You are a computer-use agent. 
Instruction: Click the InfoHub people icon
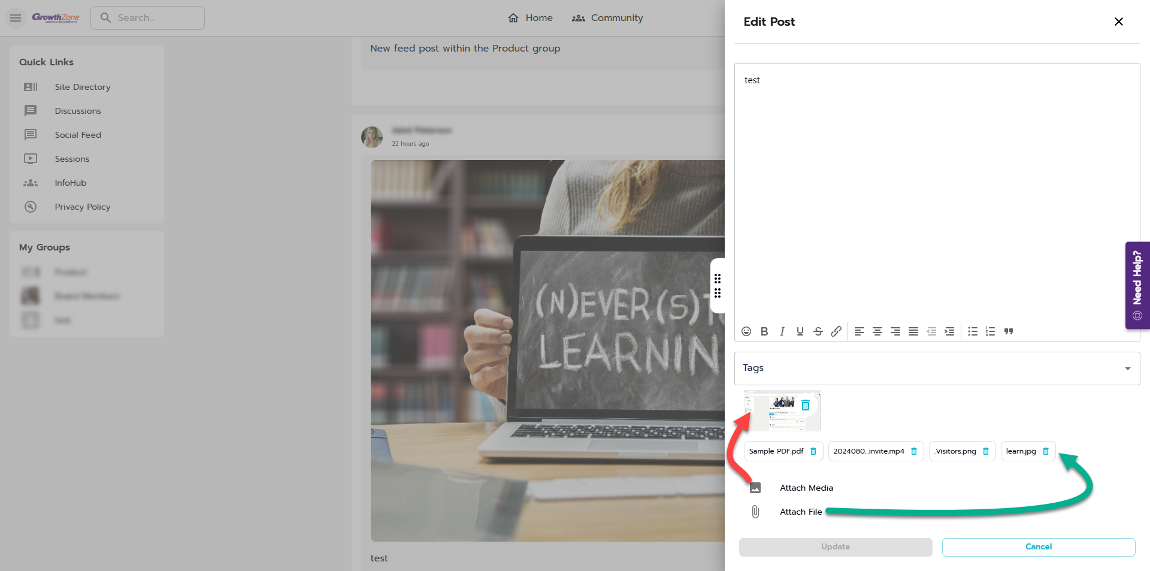(x=31, y=183)
